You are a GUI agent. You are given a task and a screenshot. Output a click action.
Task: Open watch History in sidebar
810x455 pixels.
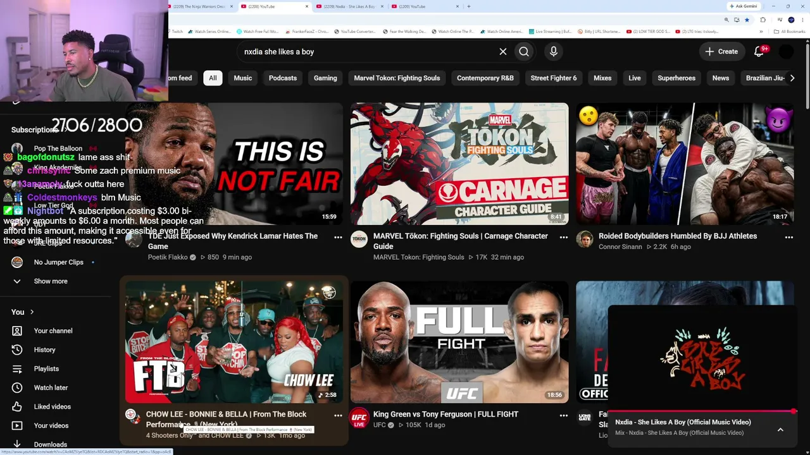tap(44, 349)
